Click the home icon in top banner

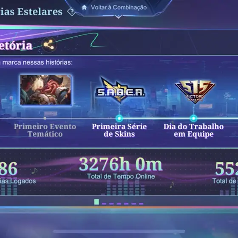tap(84, 8)
